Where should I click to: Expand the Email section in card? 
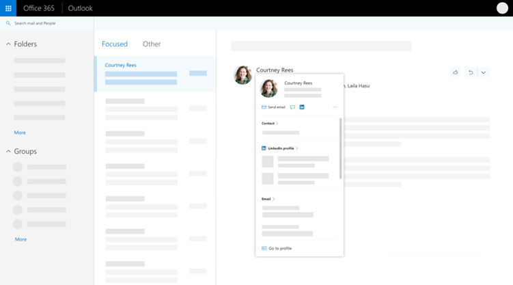click(x=268, y=199)
